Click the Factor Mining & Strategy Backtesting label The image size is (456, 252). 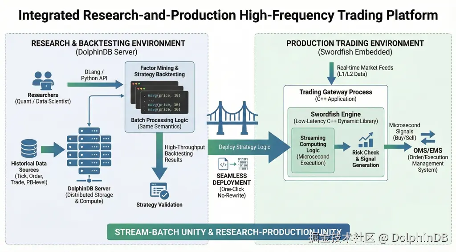click(x=159, y=71)
